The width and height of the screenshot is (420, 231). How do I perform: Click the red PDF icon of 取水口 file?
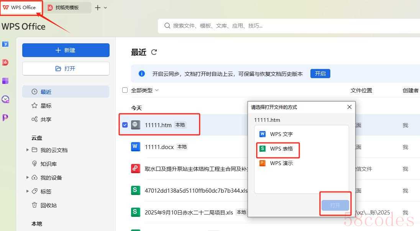[x=136, y=169]
